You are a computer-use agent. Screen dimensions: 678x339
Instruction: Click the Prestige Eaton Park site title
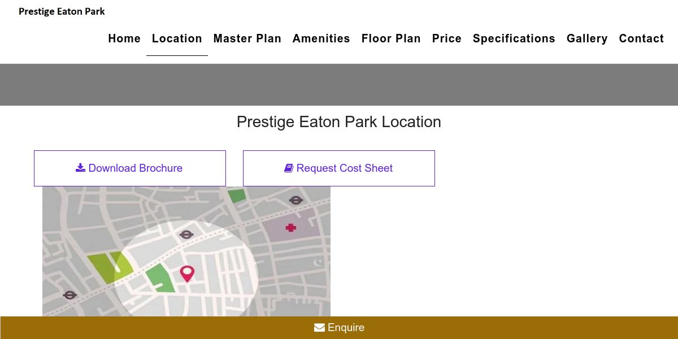tap(62, 11)
